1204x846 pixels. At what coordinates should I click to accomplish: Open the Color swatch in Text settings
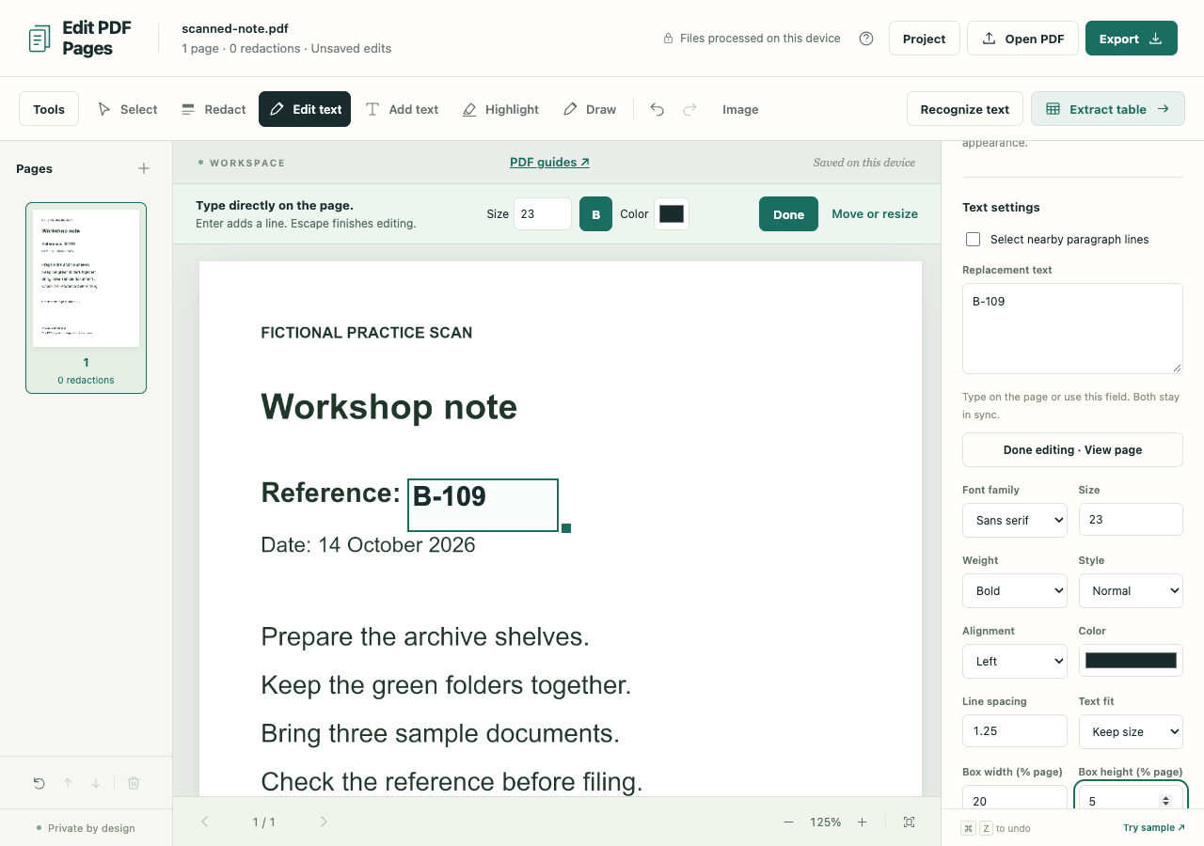point(1131,661)
